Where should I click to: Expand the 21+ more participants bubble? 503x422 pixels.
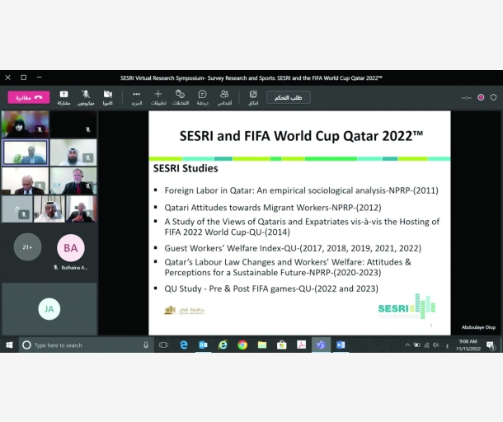[x=27, y=246]
